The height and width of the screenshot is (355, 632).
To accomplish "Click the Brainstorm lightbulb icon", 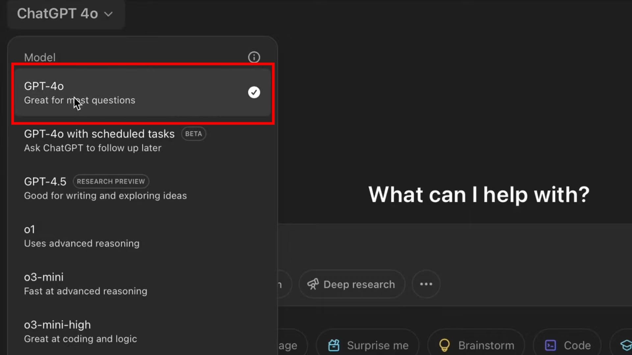I will (x=444, y=345).
